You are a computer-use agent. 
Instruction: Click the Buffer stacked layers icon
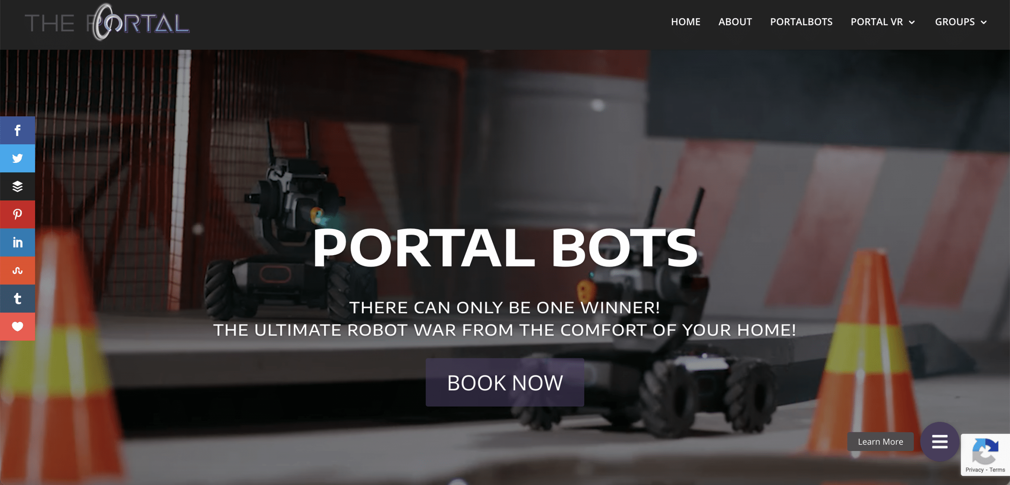17,186
